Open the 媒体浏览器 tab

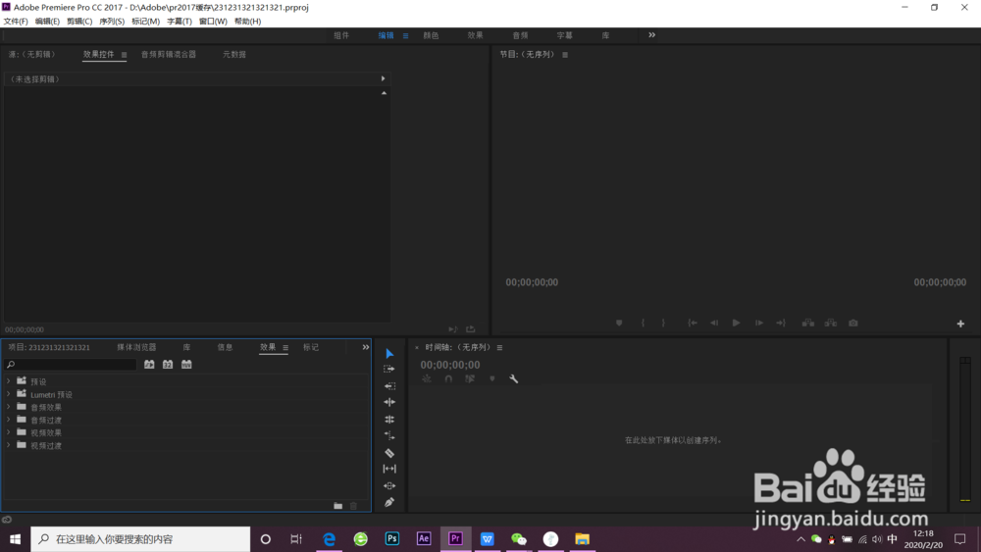point(136,347)
